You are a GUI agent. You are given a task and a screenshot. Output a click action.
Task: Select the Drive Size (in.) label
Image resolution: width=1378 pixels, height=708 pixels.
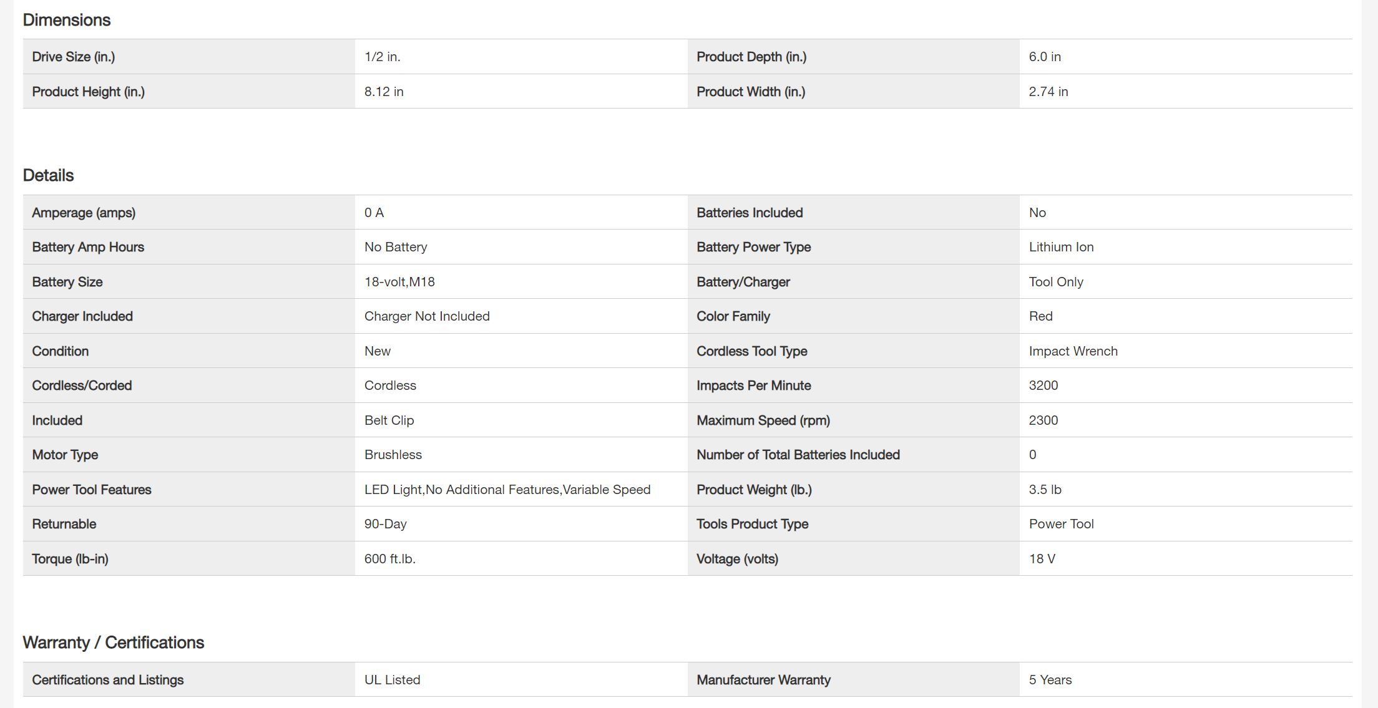coord(74,57)
